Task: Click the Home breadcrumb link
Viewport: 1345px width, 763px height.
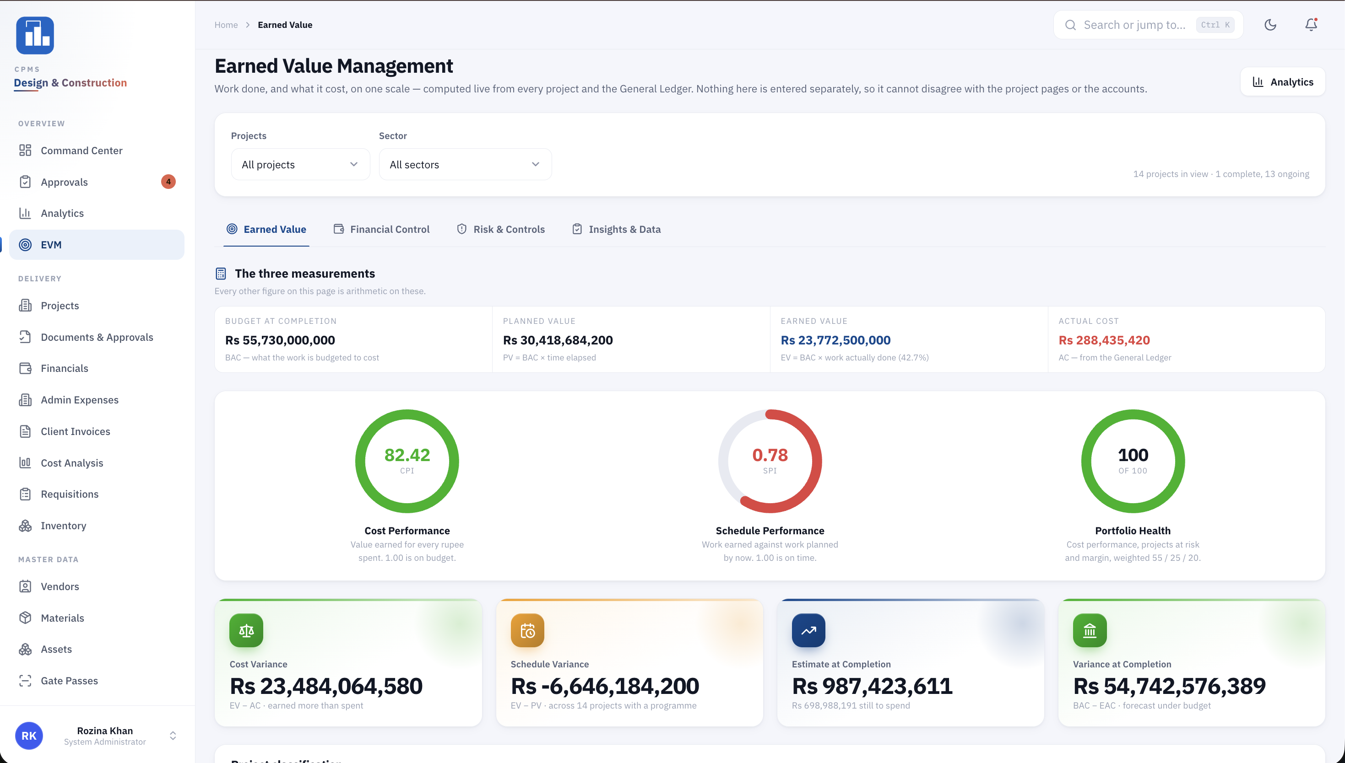Action: click(226, 25)
